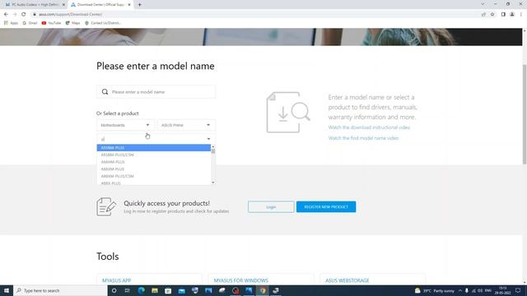Open the Chrome three-dot menu
The image size is (527, 296).
coord(521,15)
